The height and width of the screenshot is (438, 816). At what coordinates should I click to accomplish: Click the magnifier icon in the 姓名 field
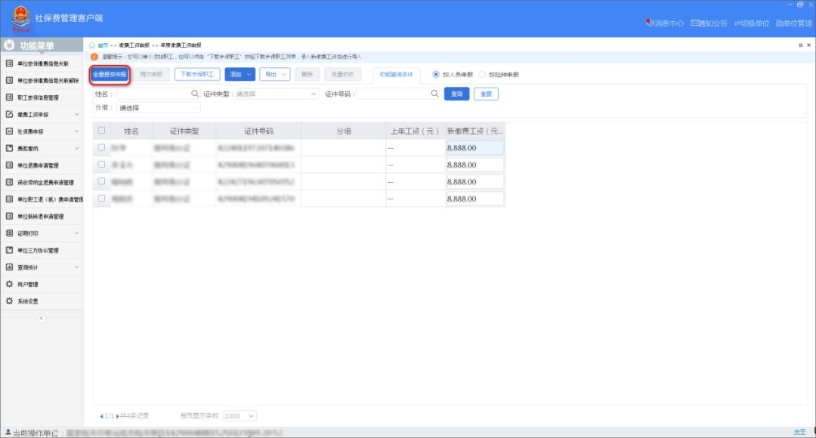pos(194,94)
